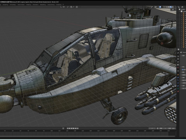186x140 pixels.
Task: Toggle snapping magnet in viewport header
Action: pos(71,7)
